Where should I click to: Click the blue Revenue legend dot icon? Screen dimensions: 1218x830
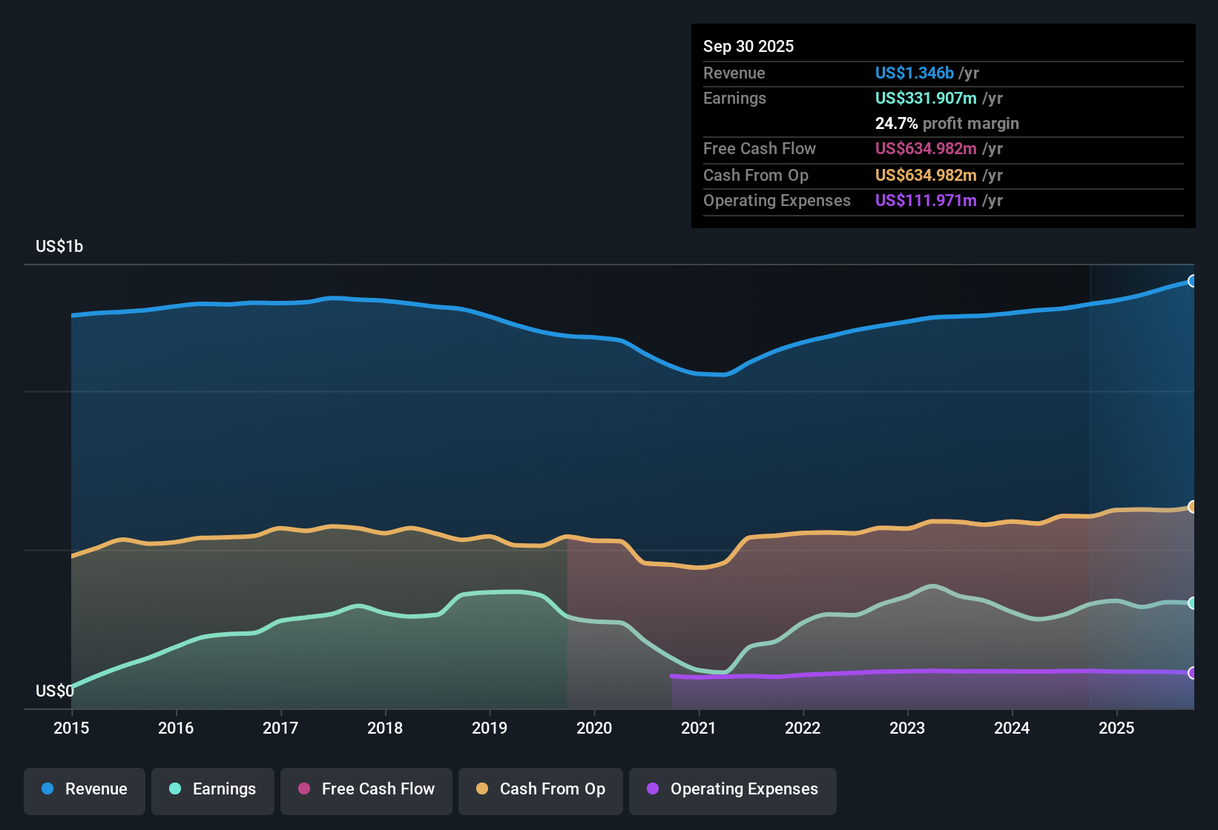coord(47,789)
